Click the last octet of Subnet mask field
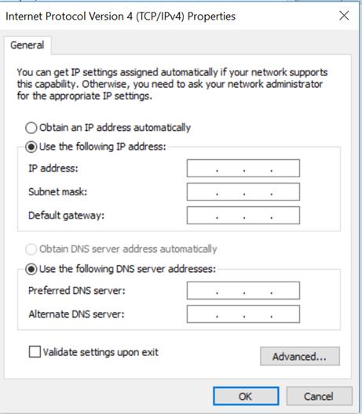 coord(286,191)
